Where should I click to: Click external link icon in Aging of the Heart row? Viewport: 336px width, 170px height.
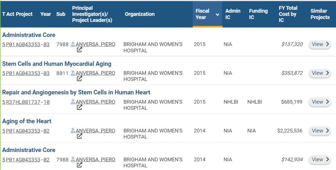pos(79,137)
